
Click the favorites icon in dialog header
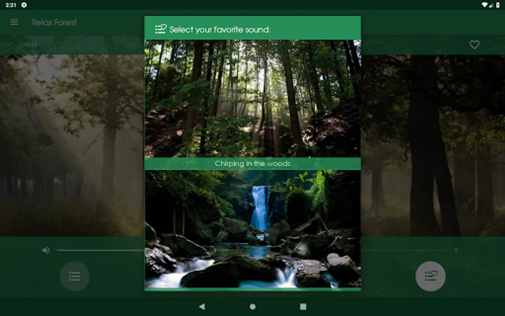click(161, 29)
